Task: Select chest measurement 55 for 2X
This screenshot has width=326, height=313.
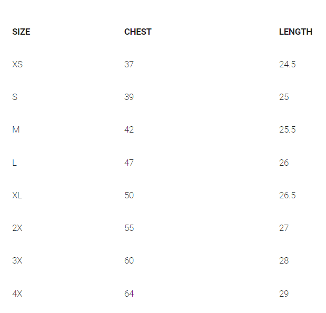Action: click(x=129, y=228)
